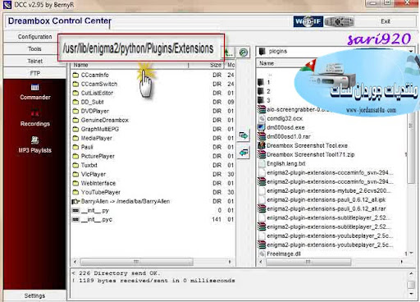Select the English.lang.txt file icon
Viewport: 420px width, 302px height.
click(x=262, y=163)
